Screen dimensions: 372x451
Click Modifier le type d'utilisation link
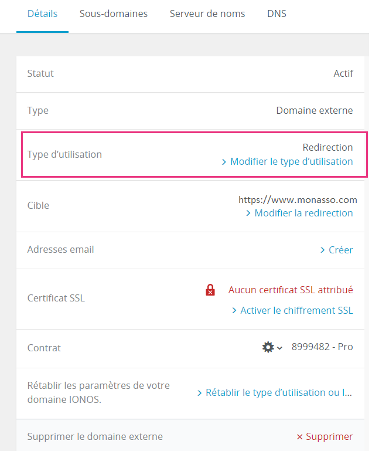point(292,162)
